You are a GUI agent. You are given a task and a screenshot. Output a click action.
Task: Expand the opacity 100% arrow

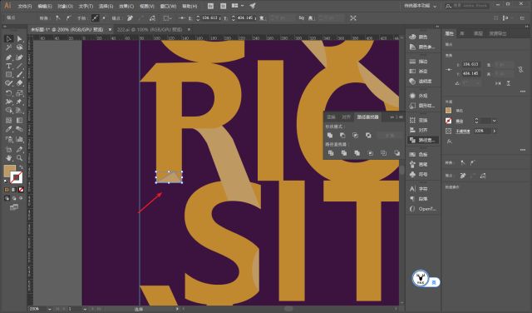click(x=495, y=131)
